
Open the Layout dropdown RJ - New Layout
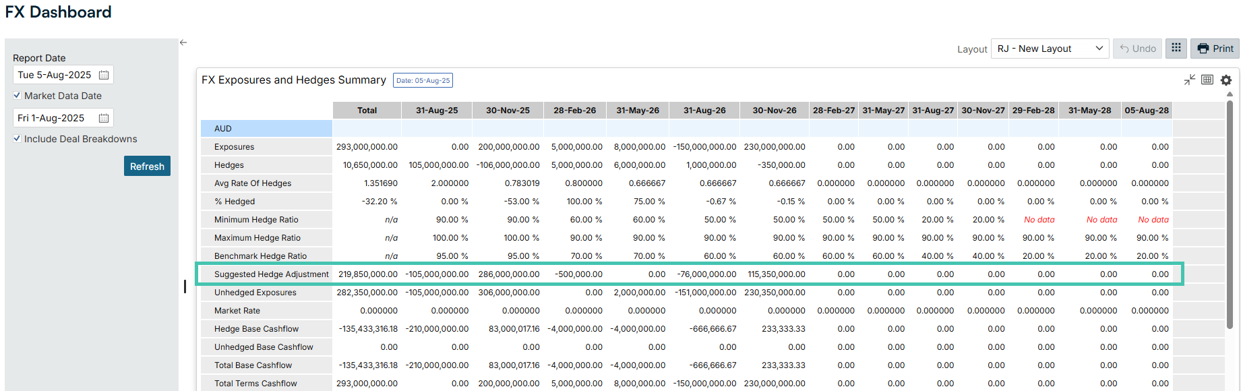pos(1050,49)
